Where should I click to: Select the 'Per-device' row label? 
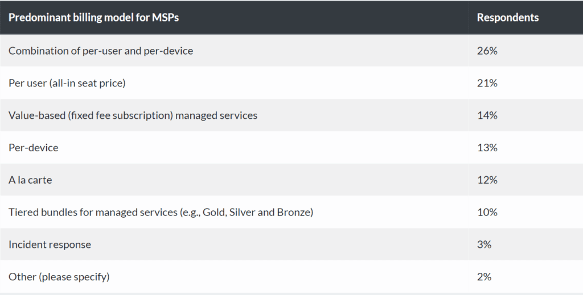(34, 147)
